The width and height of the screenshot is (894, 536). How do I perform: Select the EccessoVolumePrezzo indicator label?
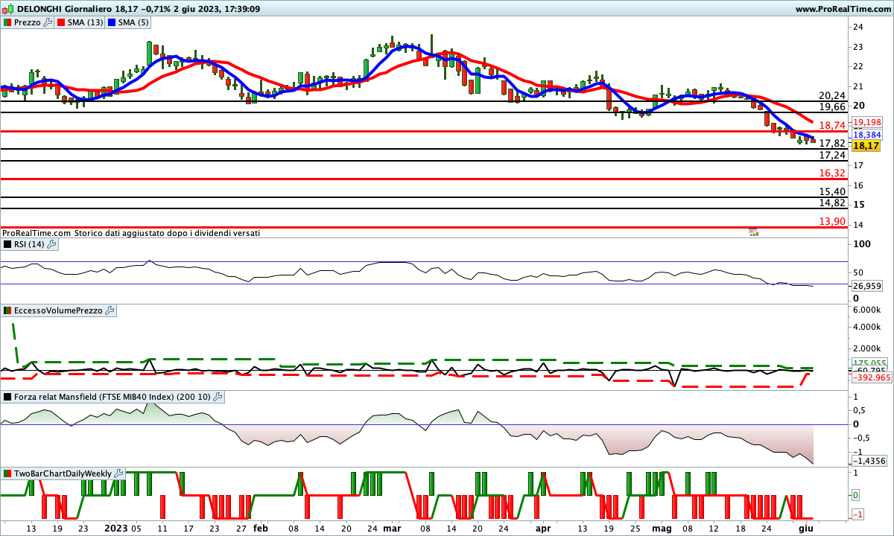pos(58,310)
